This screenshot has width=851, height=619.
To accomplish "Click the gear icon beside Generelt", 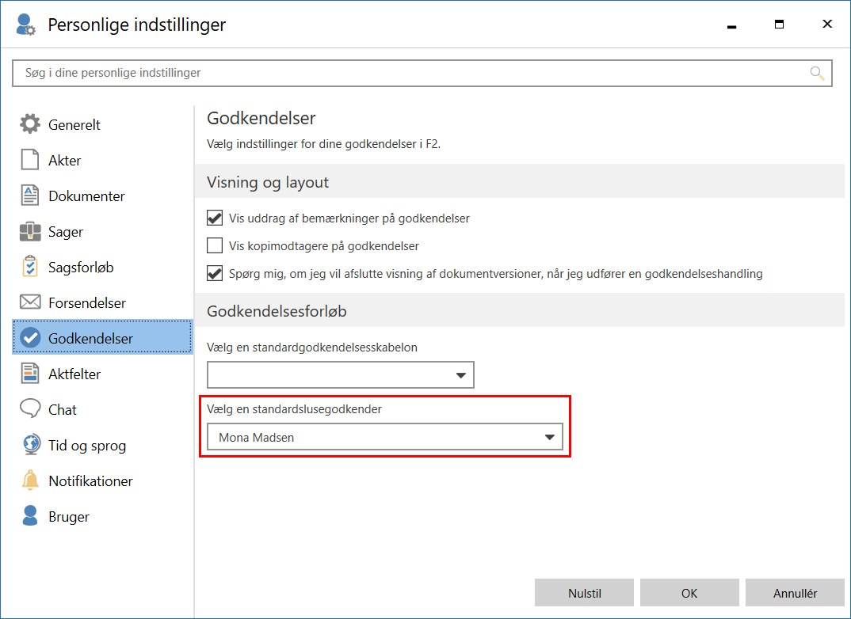I will [30, 124].
